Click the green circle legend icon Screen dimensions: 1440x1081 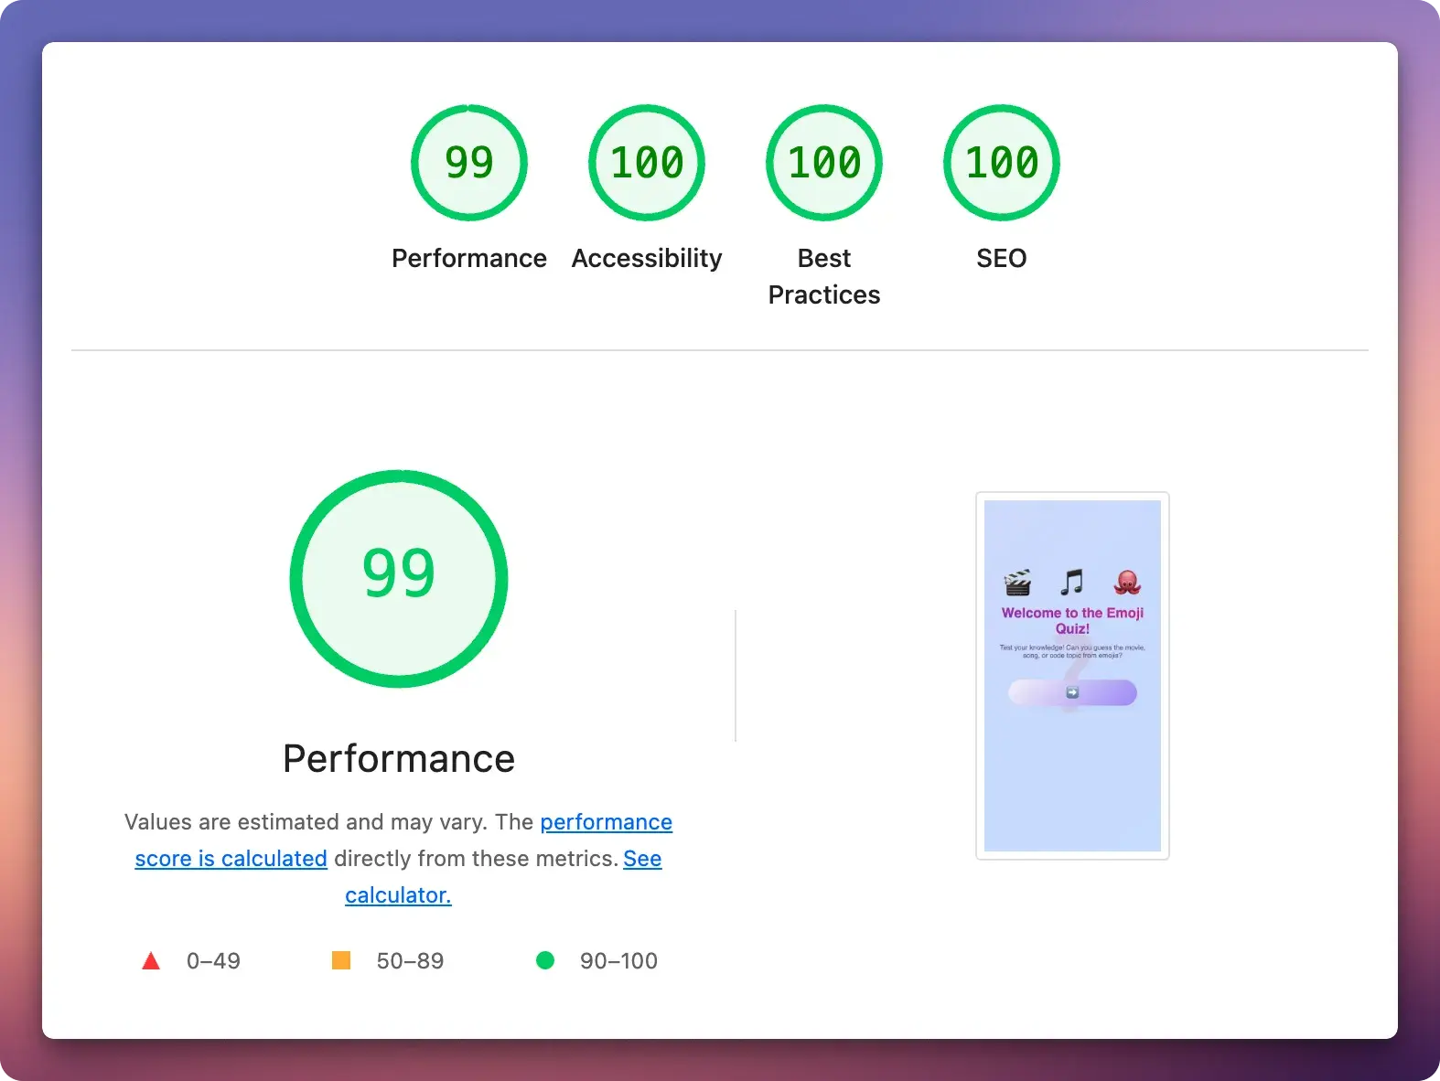[x=545, y=960]
